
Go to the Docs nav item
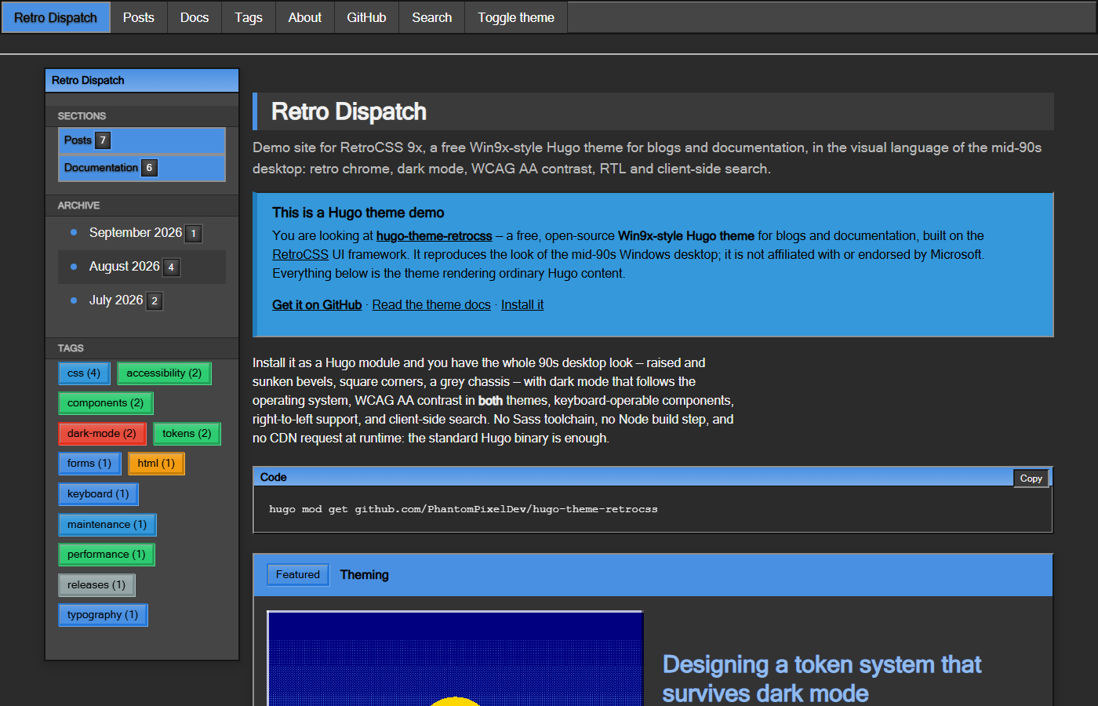[195, 17]
